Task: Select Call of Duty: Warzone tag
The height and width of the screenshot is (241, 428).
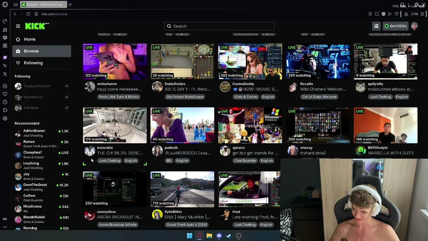Action: tap(319, 97)
